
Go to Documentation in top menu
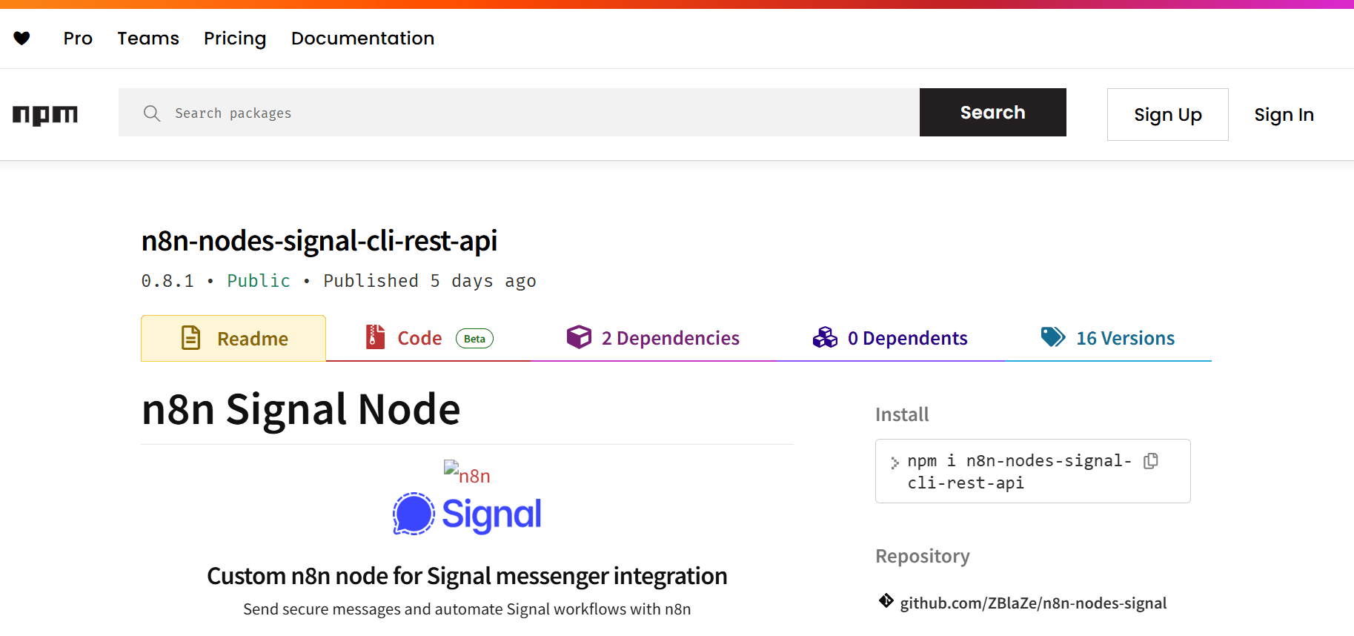pyautogui.click(x=362, y=39)
